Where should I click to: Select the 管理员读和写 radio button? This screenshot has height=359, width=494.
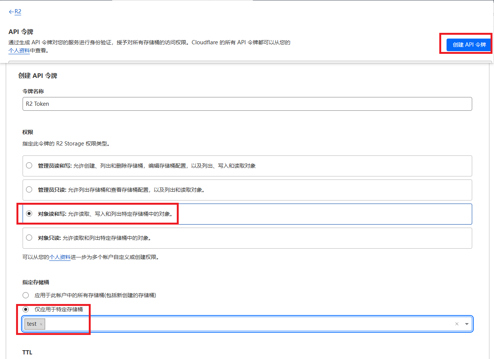(x=29, y=165)
